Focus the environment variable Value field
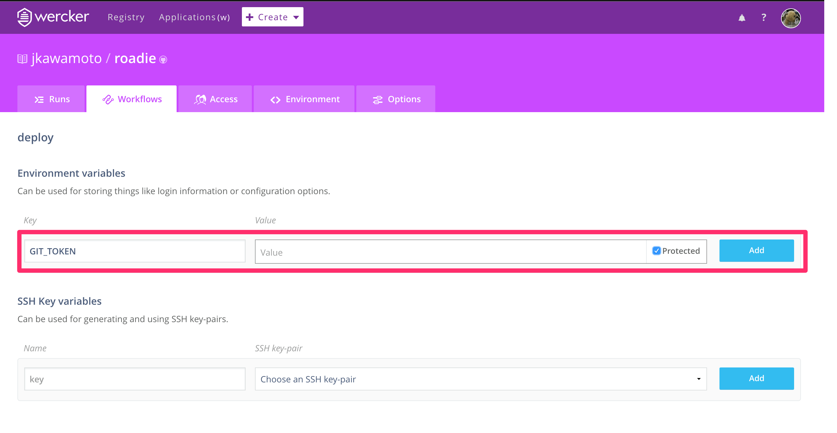837x433 pixels. pyautogui.click(x=450, y=252)
